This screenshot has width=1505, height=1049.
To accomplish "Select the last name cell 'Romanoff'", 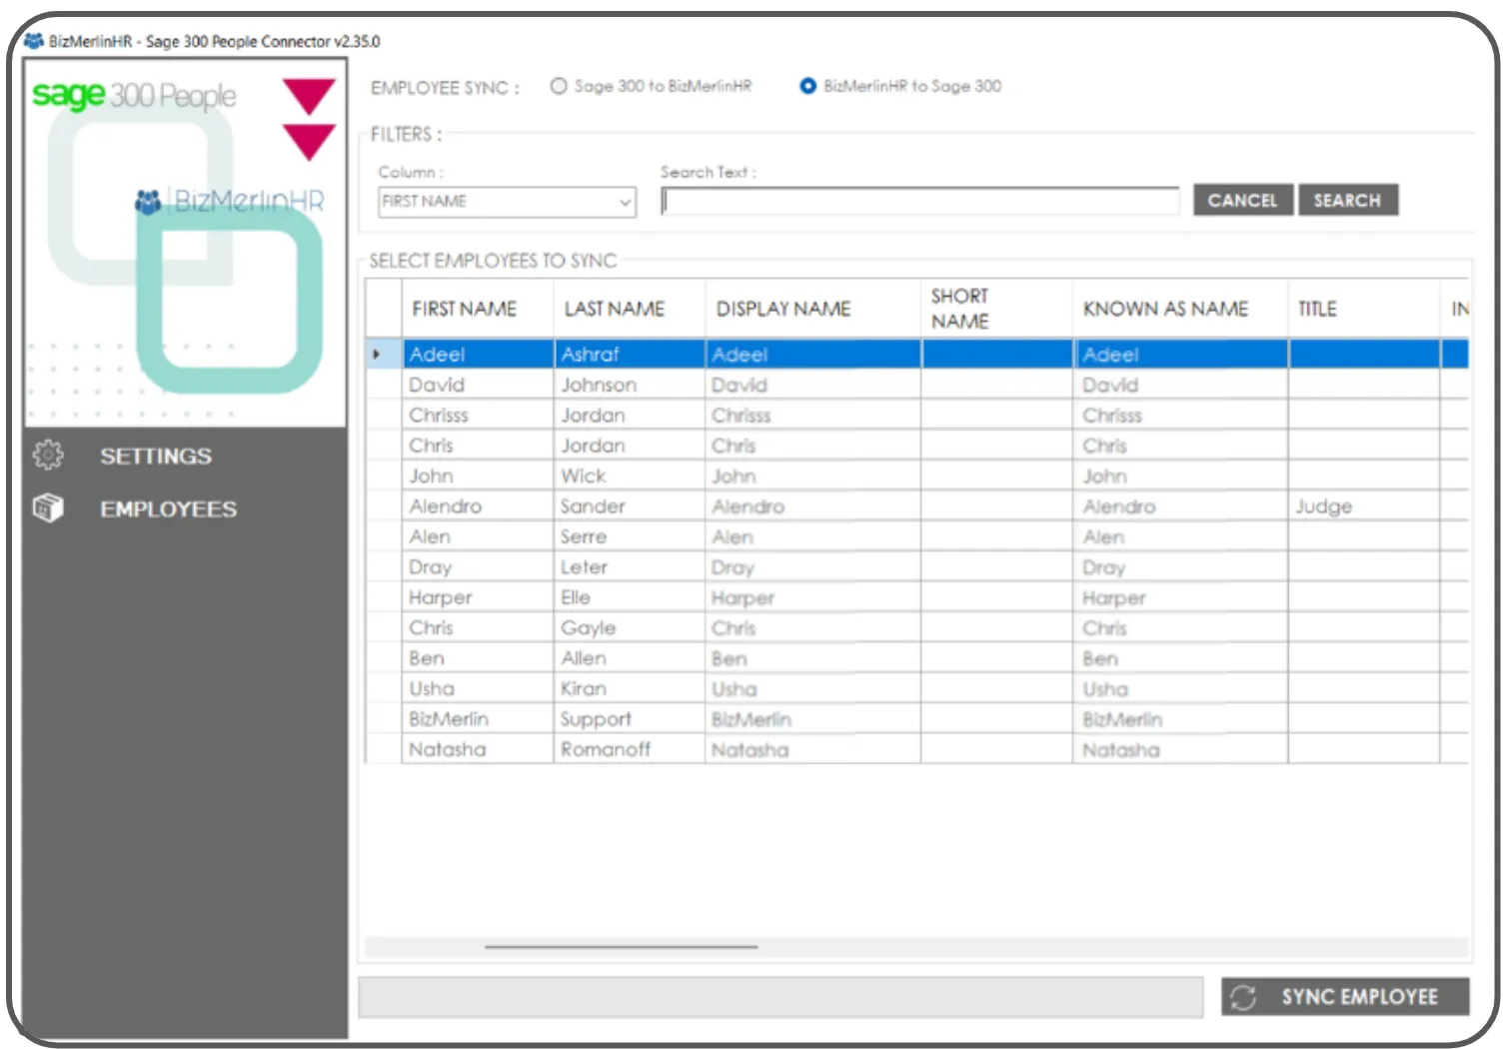I will (630, 749).
